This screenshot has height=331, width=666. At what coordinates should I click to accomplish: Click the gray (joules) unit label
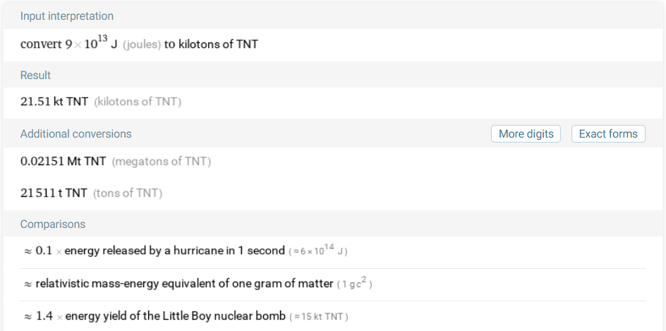pos(142,45)
